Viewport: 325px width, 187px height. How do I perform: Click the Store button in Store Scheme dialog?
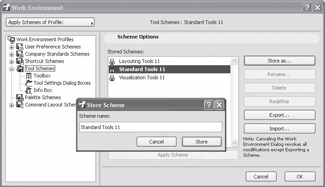click(x=201, y=142)
